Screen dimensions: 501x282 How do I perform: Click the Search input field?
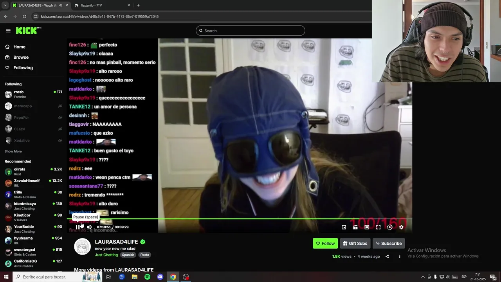coord(250,31)
